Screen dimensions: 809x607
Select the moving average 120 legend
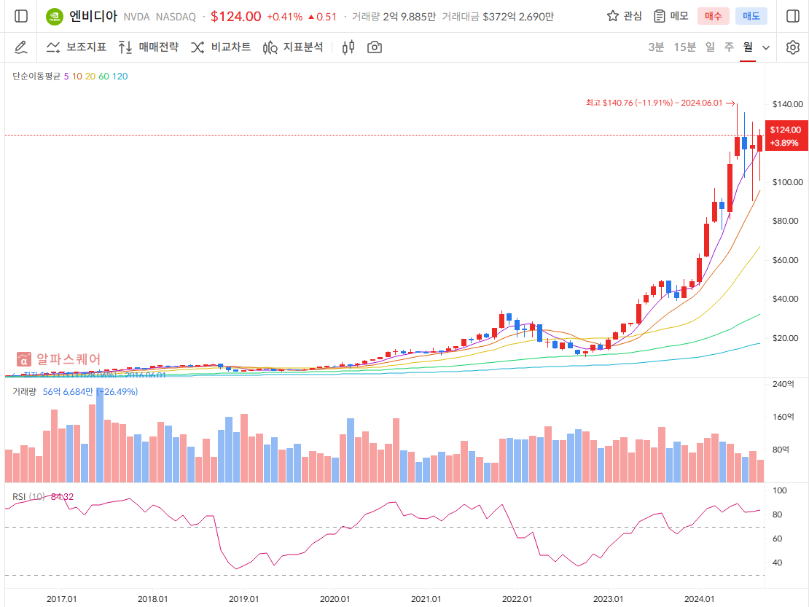tap(120, 77)
